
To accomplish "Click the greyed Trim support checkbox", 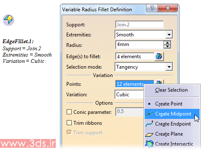I will coord(69,132).
